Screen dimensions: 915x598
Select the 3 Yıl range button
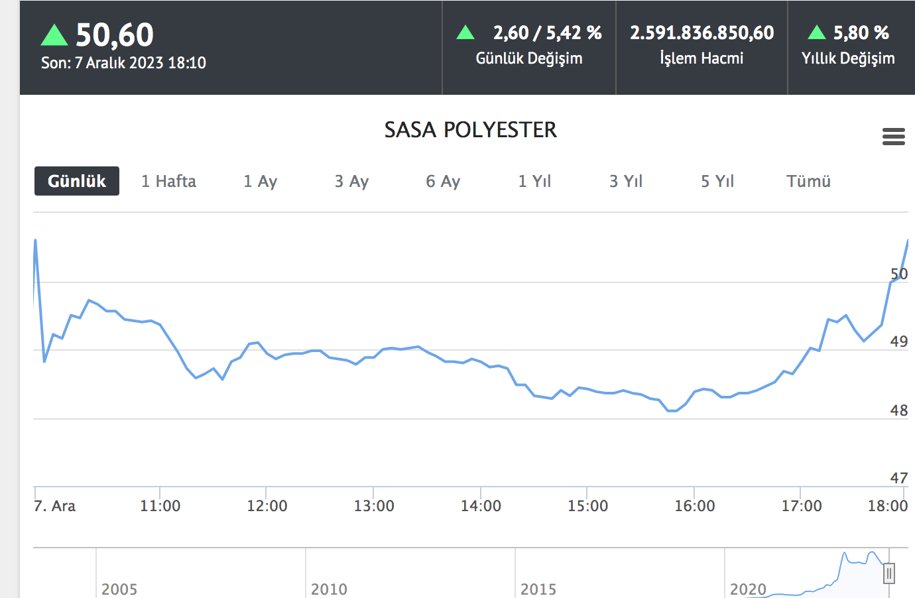[x=626, y=181]
